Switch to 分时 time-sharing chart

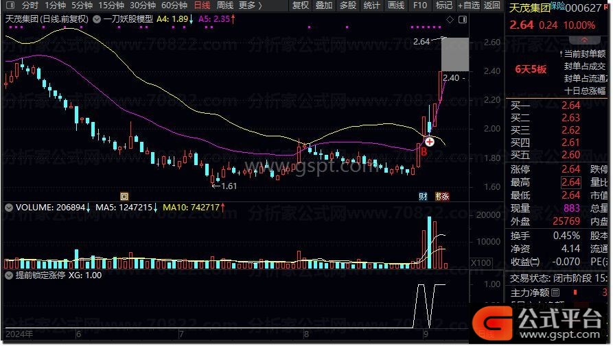(x=30, y=5)
